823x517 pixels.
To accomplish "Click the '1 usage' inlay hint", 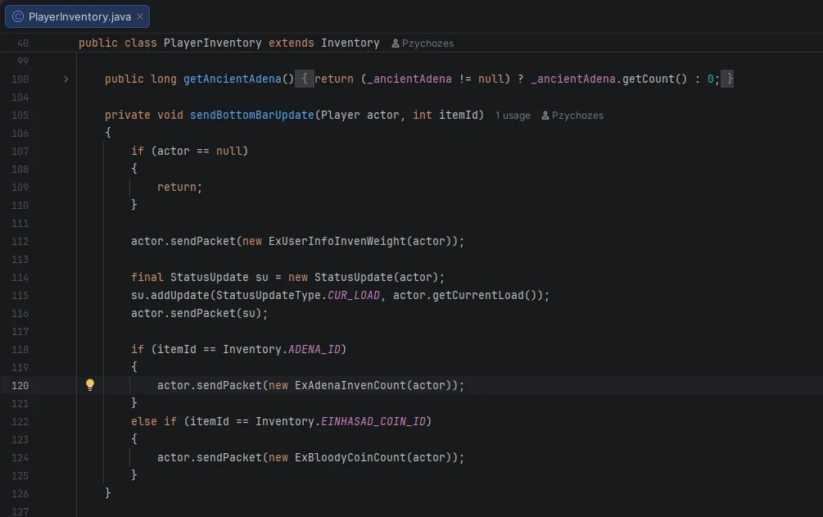I will 513,116.
